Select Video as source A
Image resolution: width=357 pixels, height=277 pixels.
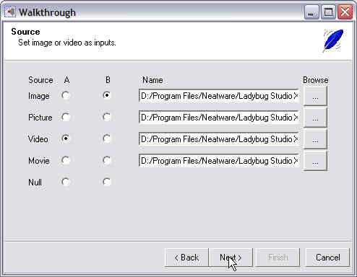click(66, 138)
